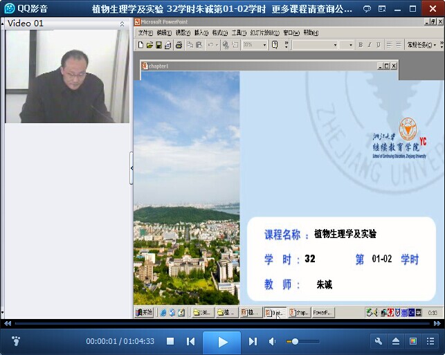This screenshot has height=355, width=445.
Task: Open the 植.. folder taskbar button
Action: point(226,312)
